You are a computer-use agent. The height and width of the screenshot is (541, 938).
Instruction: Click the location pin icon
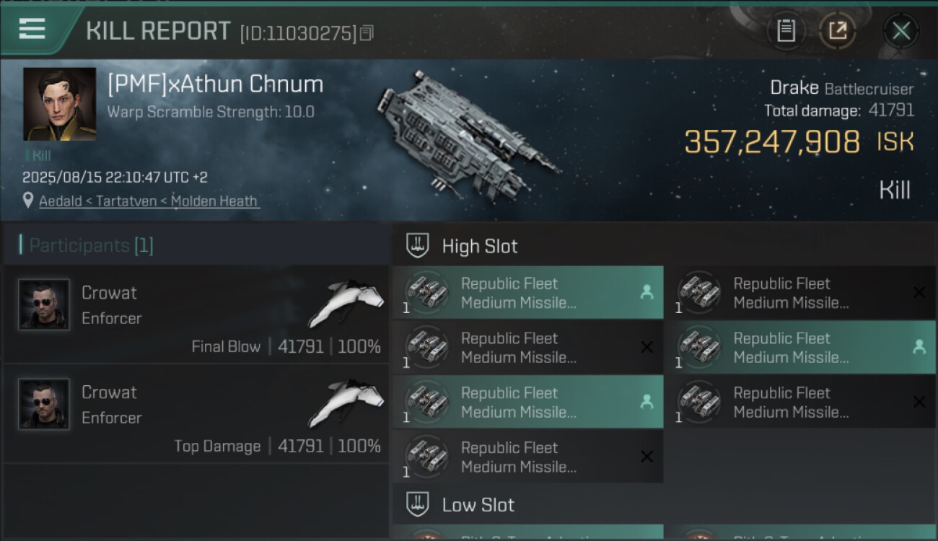[28, 201]
